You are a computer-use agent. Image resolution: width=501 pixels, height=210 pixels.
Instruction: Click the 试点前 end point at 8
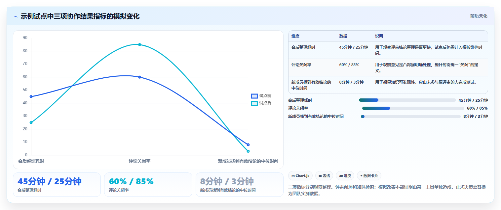[x=248, y=144]
